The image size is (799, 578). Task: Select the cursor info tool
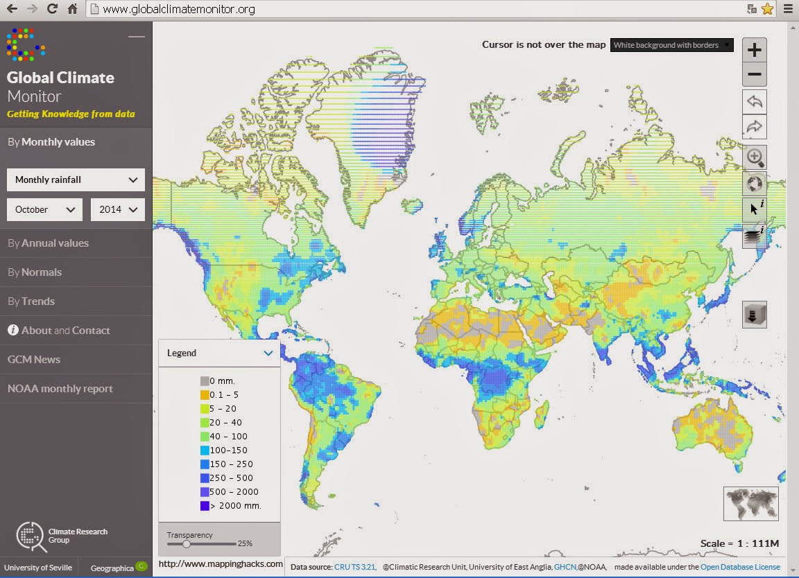click(754, 209)
